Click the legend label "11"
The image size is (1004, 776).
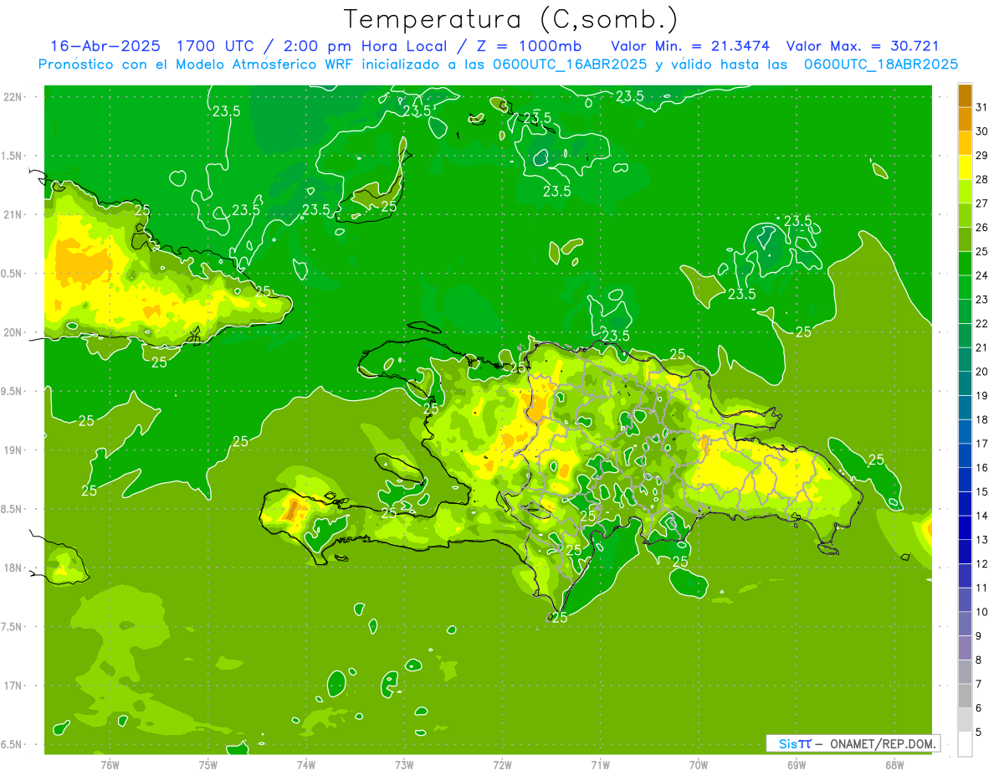[982, 588]
